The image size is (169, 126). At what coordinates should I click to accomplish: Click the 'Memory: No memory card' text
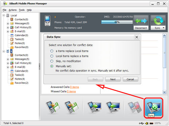pyautogui.click(x=68, y=28)
